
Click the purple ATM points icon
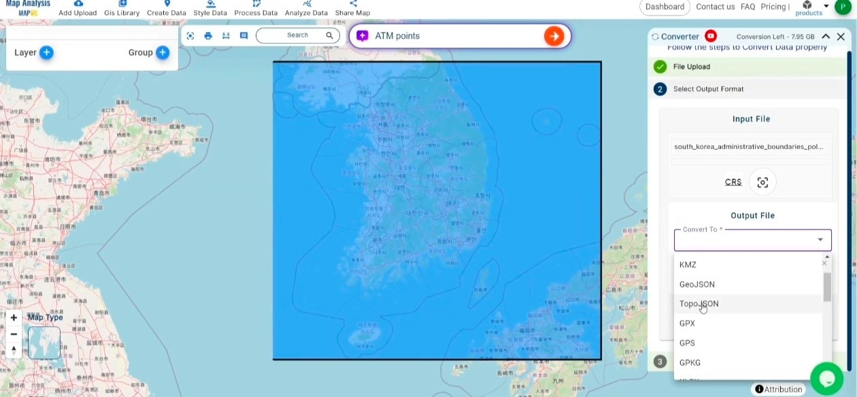(x=362, y=35)
